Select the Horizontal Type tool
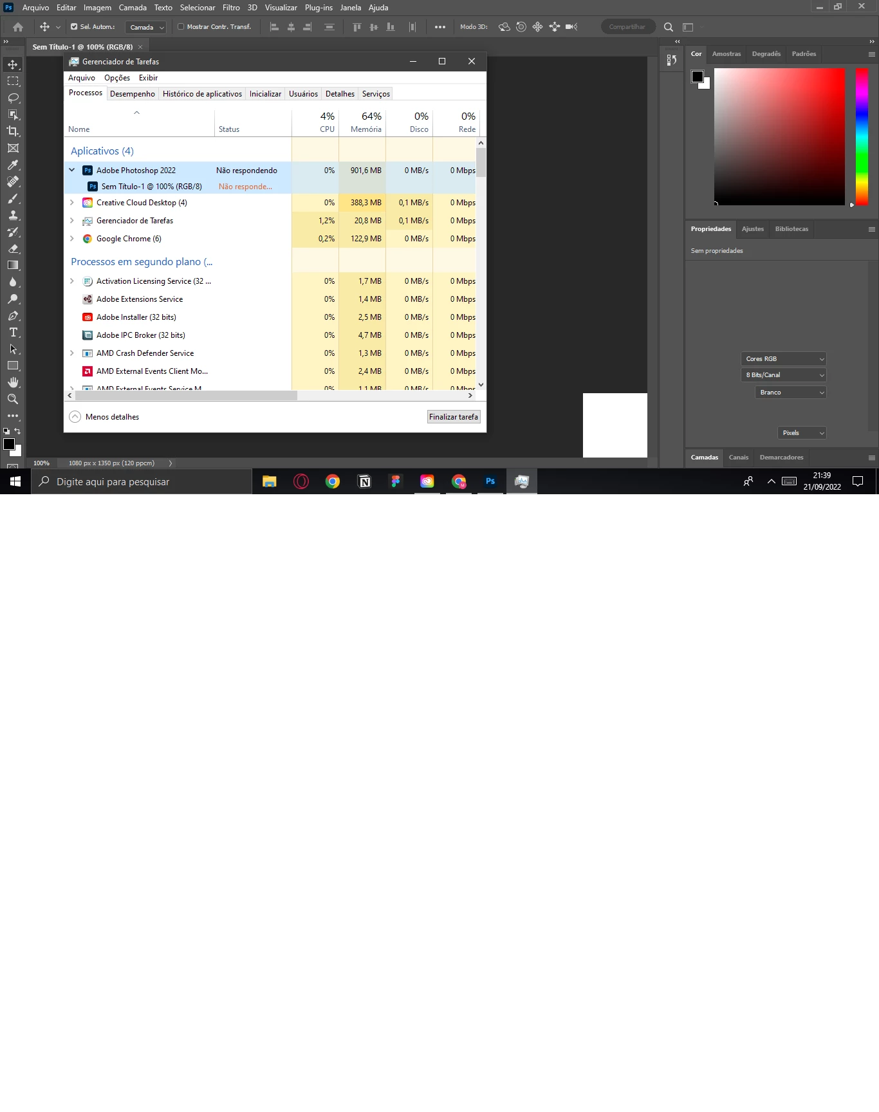Viewport: 879px width, 1112px height. pos(13,332)
